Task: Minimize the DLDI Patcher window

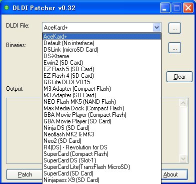Action: (x=164, y=8)
